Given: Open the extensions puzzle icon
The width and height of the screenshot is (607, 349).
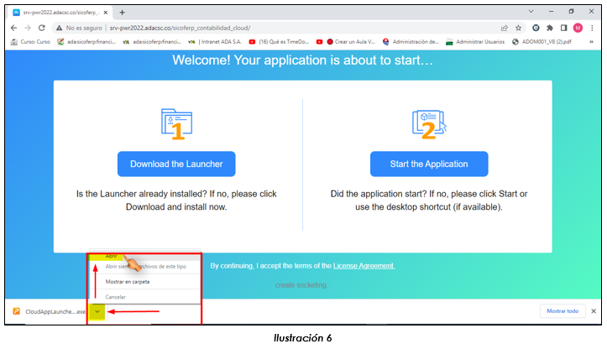Looking at the screenshot, I should [x=550, y=28].
